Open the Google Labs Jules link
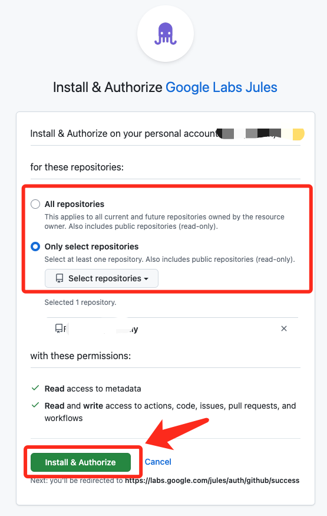327x516 pixels. 222,87
